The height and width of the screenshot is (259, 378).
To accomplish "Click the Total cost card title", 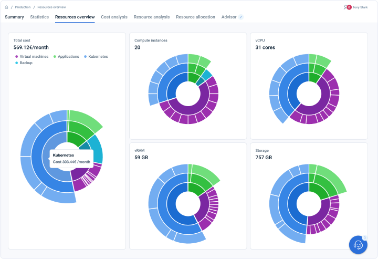I will click(x=22, y=40).
